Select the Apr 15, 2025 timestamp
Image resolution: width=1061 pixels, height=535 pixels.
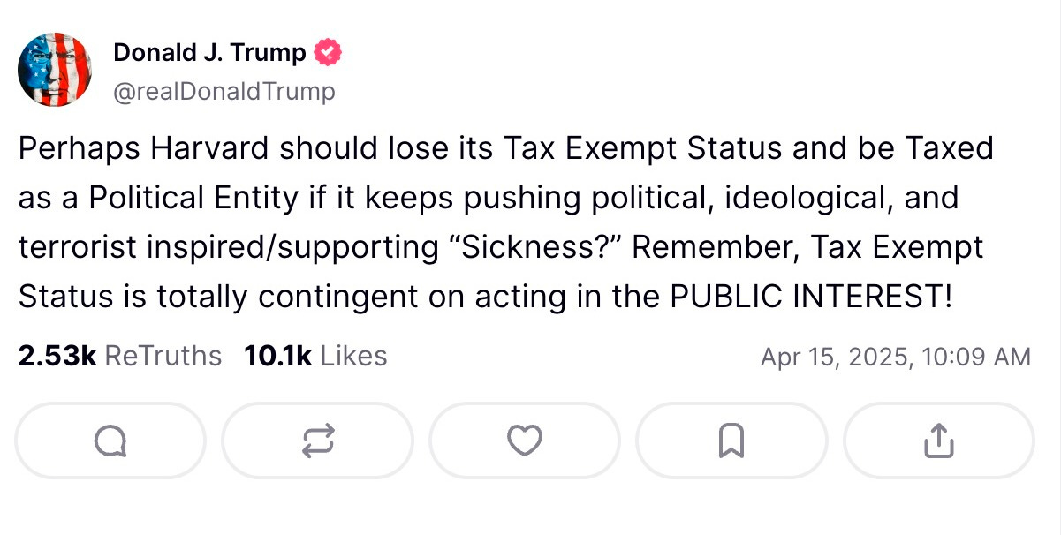tap(895, 356)
